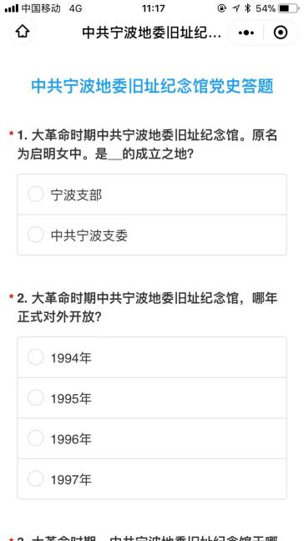Tap question 1 text about 启明女中
Viewport: 304px width, 541px height.
click(x=147, y=145)
